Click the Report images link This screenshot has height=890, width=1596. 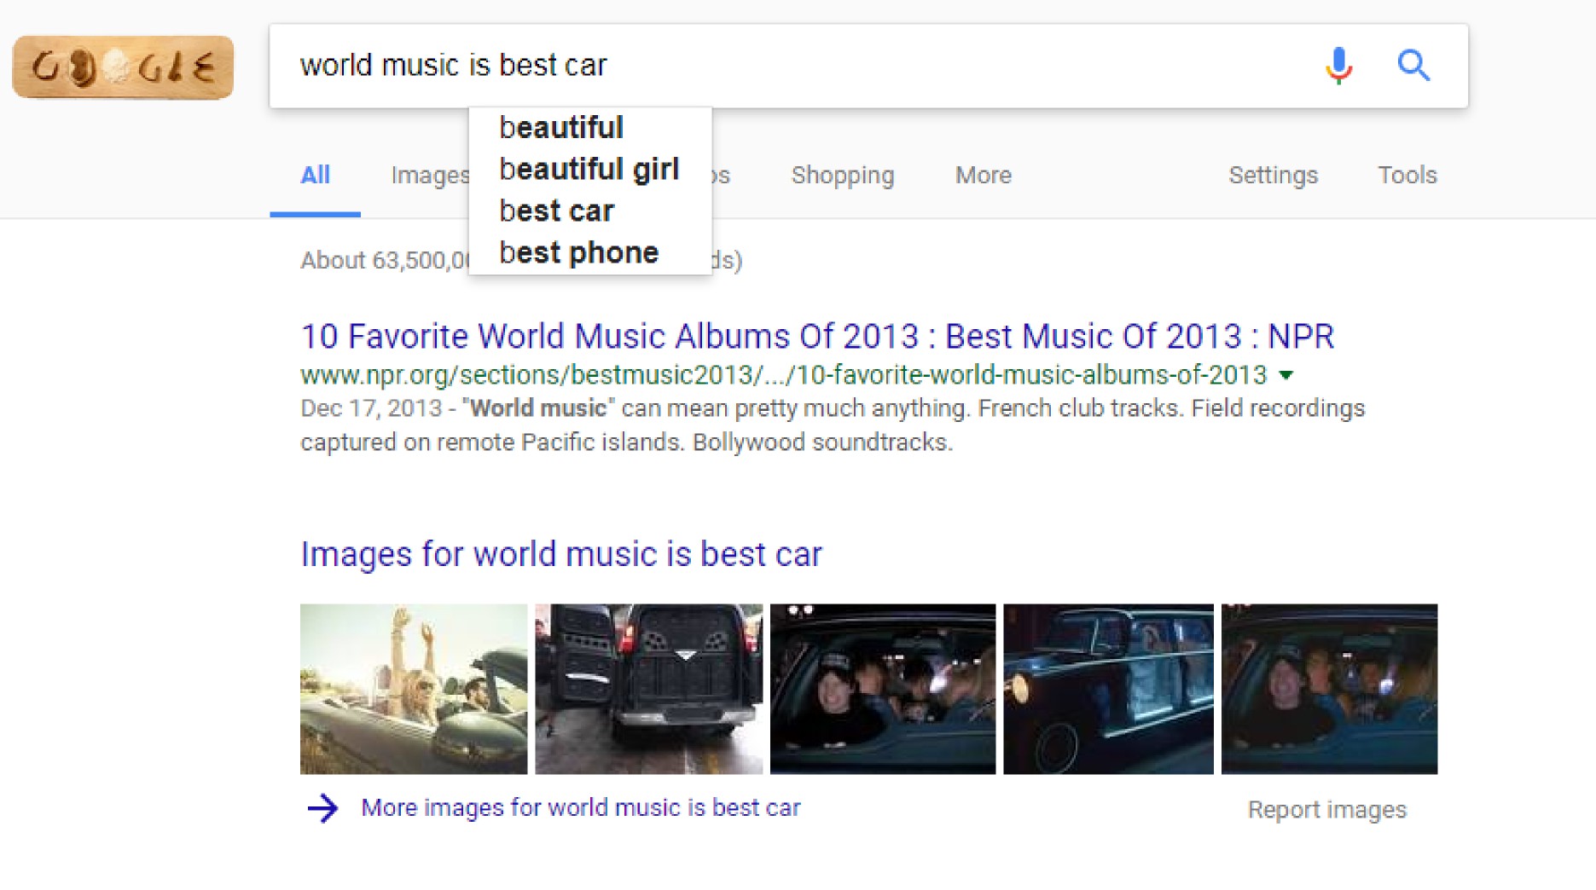pyautogui.click(x=1326, y=810)
